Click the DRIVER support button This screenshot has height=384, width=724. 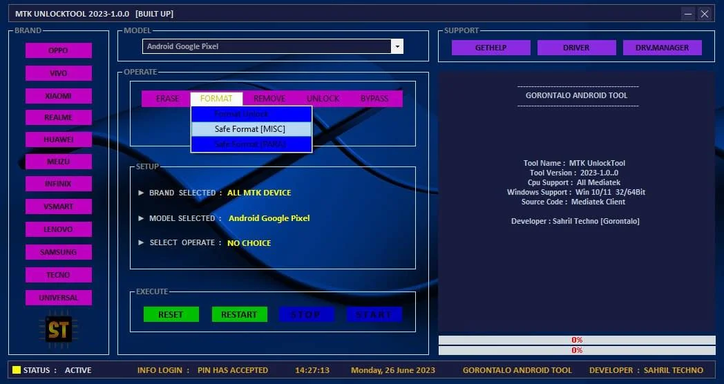576,48
